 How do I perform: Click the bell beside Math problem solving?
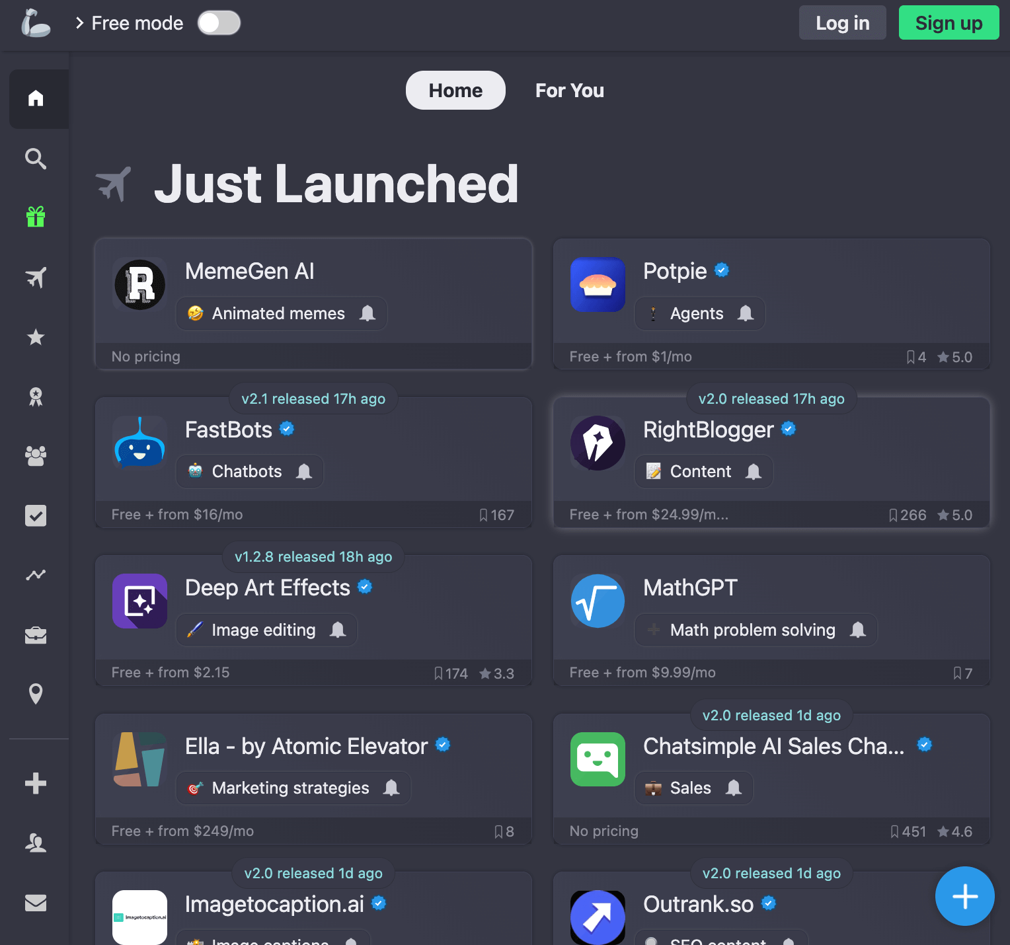[858, 630]
